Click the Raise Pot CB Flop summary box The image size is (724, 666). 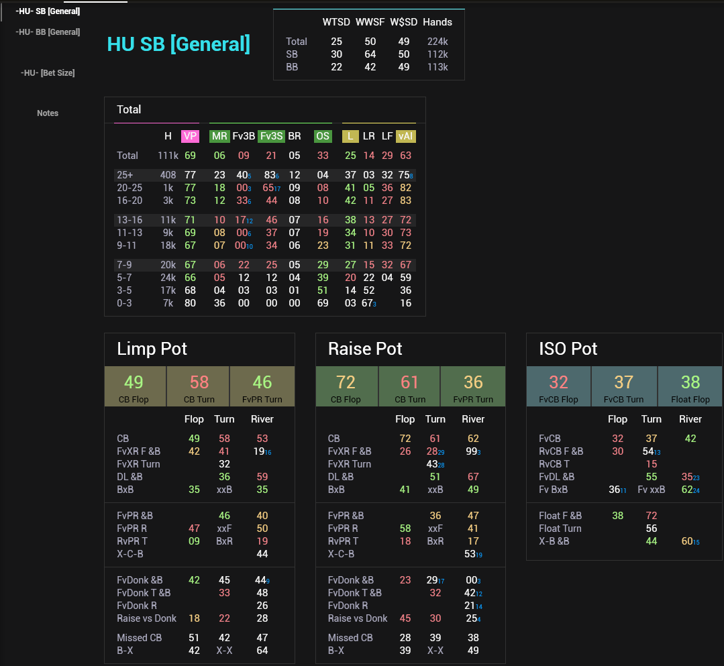pyautogui.click(x=346, y=386)
